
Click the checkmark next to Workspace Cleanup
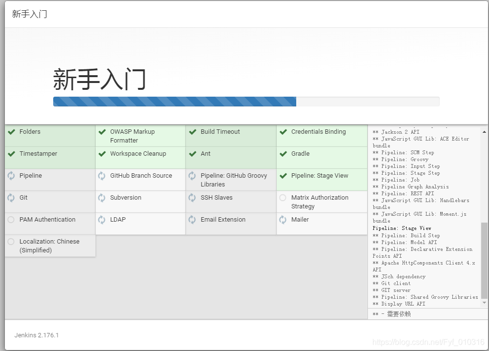click(x=102, y=154)
